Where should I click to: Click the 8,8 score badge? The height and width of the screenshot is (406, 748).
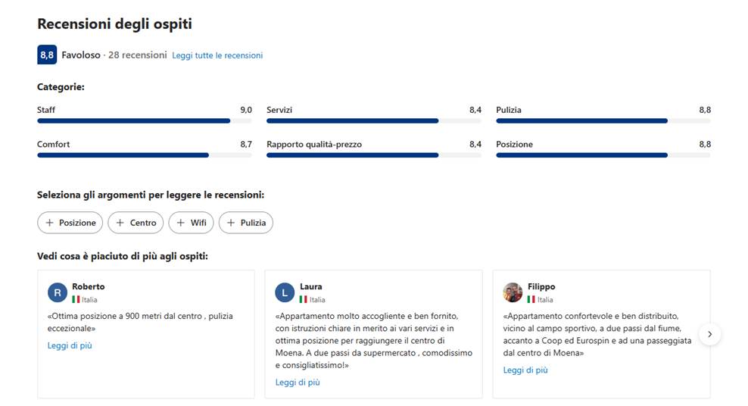coord(47,55)
